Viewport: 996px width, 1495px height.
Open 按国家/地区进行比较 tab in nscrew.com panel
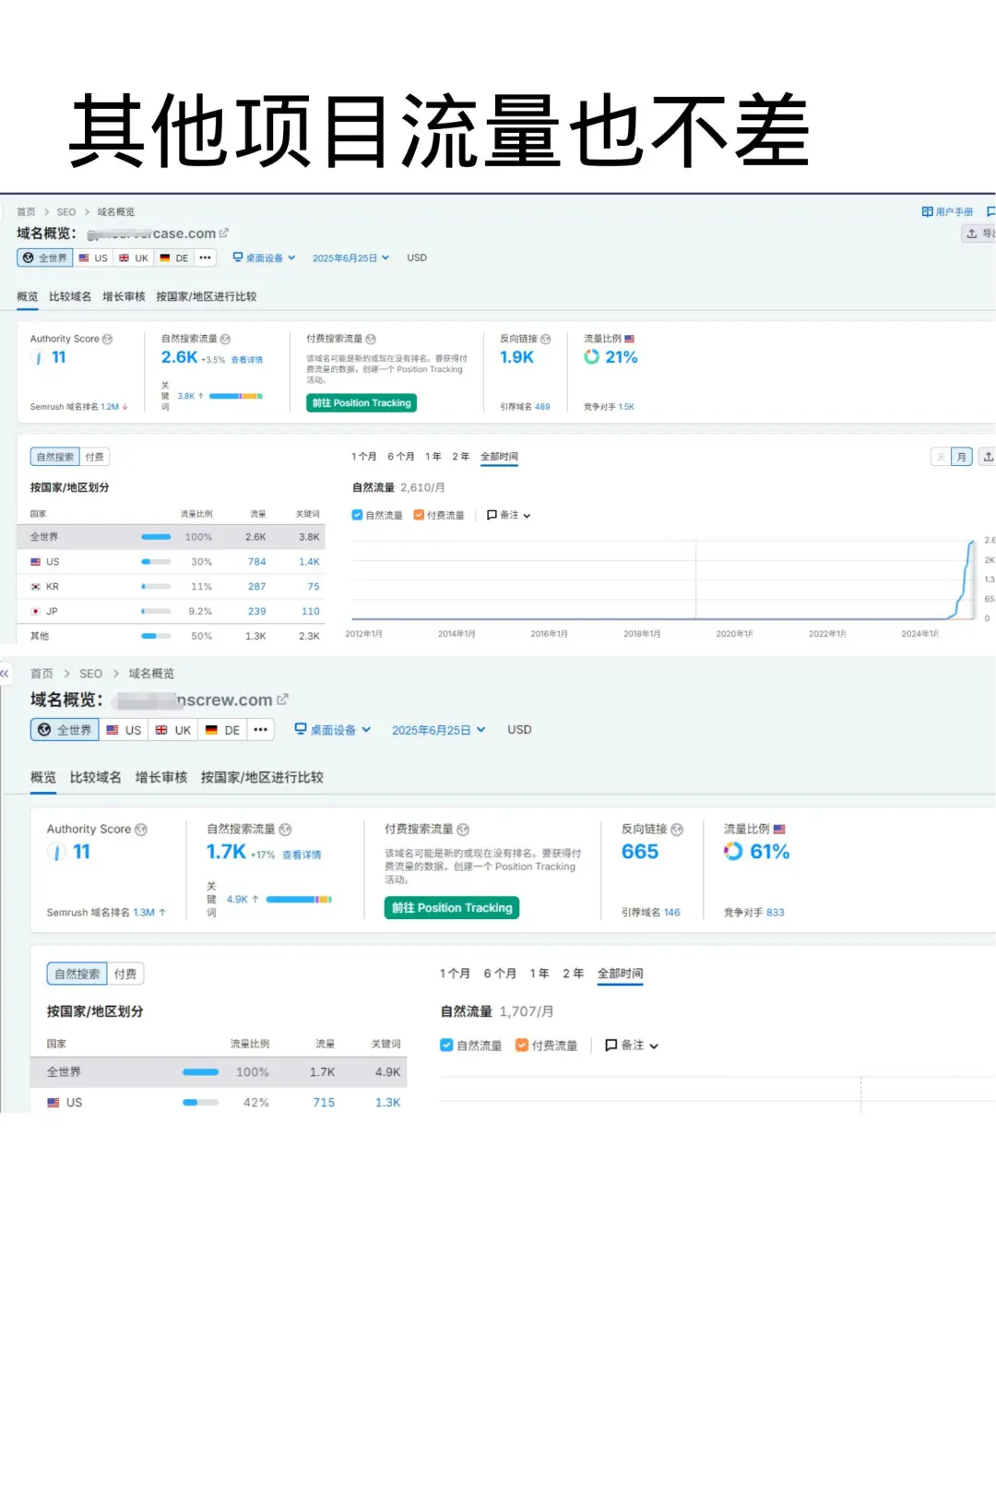(262, 777)
